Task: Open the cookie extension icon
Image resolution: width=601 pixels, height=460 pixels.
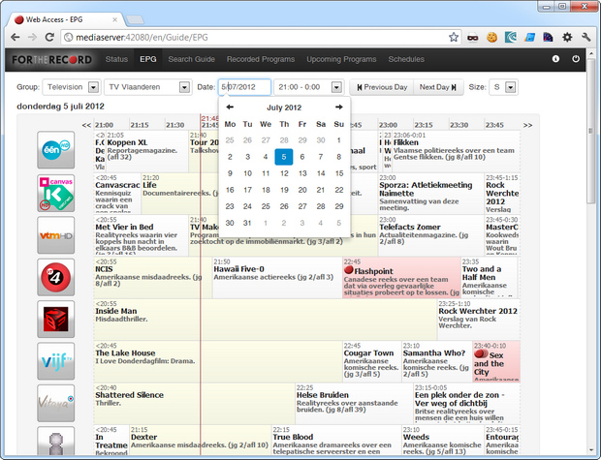Action: click(x=491, y=37)
